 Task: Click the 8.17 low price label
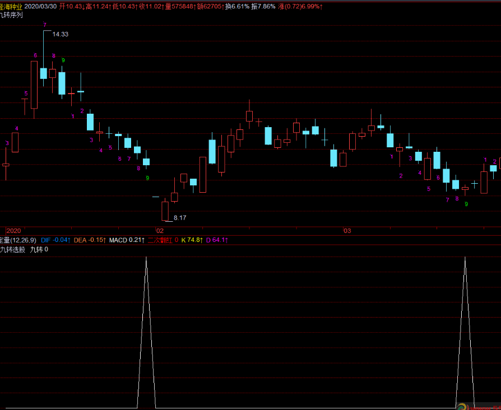180,218
